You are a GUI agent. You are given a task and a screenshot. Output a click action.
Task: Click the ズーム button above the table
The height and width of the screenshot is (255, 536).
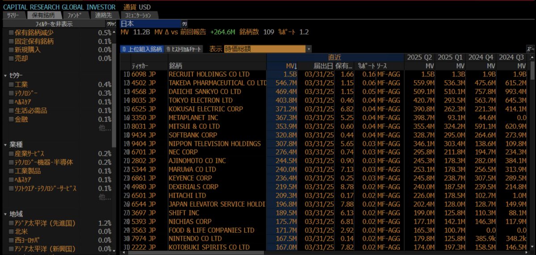click(x=530, y=49)
